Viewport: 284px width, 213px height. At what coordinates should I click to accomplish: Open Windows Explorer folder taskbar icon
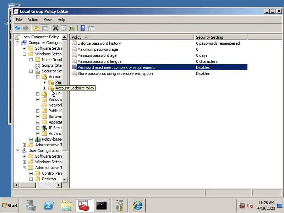point(66,206)
